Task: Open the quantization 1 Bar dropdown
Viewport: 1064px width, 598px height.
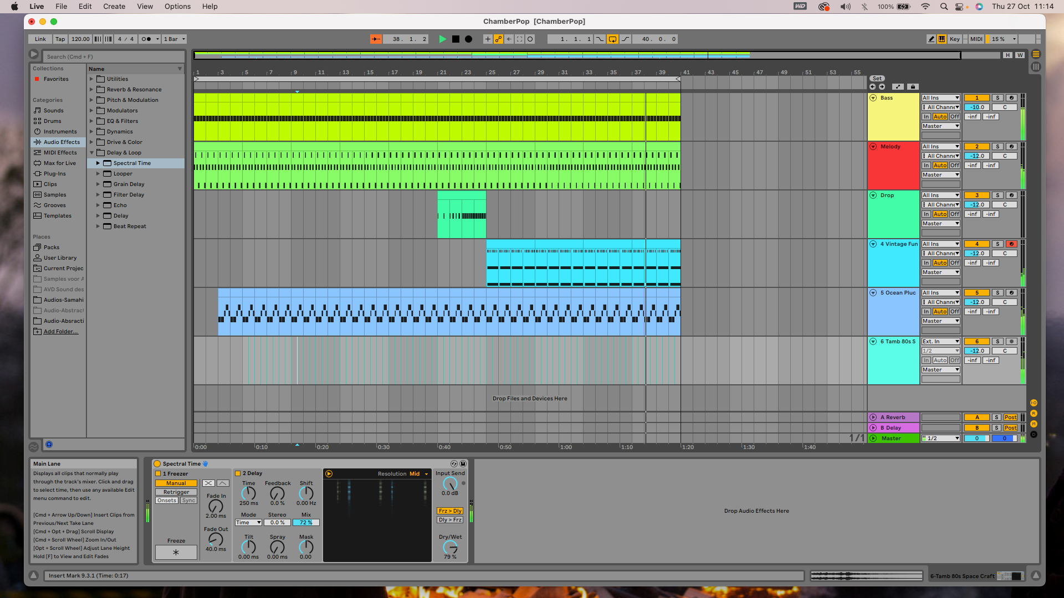Action: pos(175,39)
